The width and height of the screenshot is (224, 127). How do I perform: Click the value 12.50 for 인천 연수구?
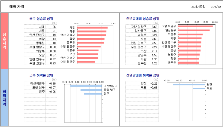[x=154, y=43]
